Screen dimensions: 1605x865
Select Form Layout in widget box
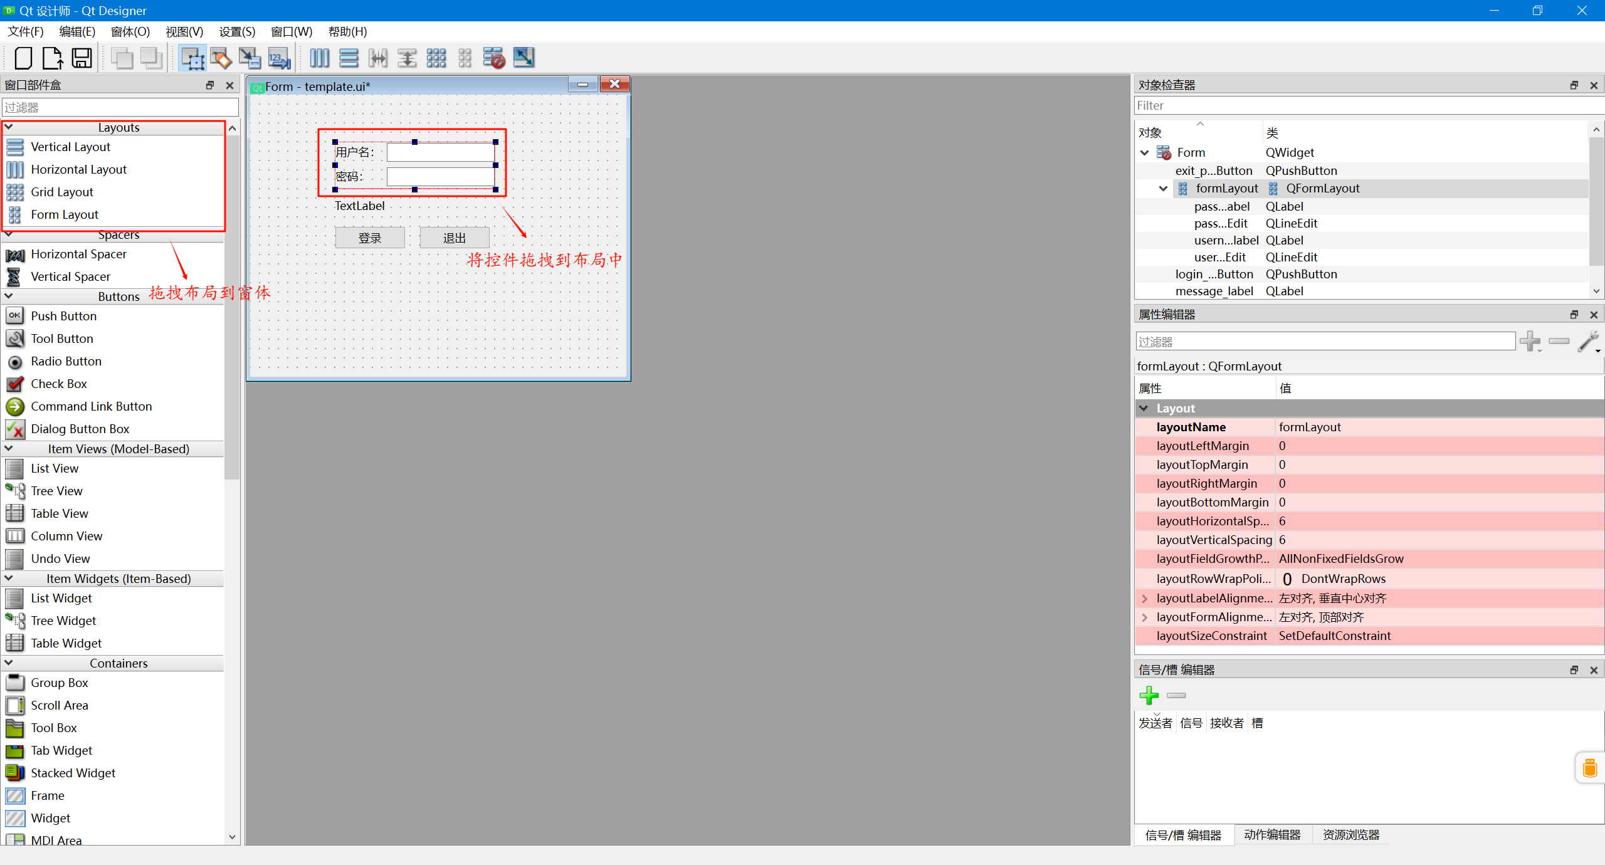click(x=65, y=215)
